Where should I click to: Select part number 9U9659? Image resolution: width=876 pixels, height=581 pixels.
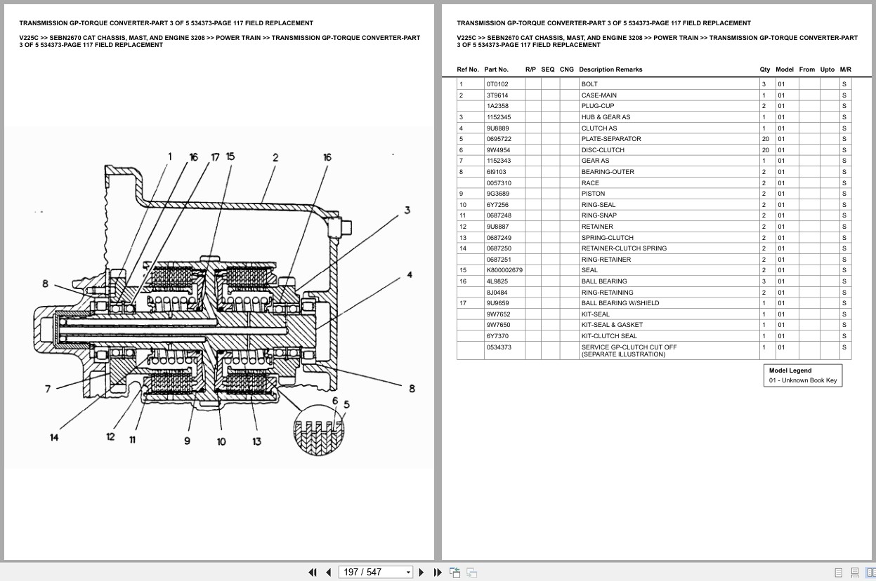pyautogui.click(x=497, y=303)
